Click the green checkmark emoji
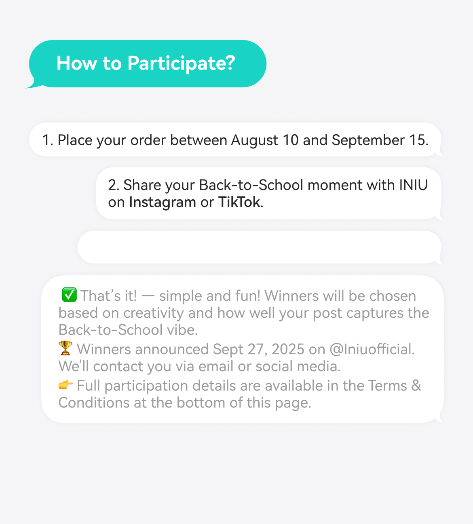 (69, 295)
